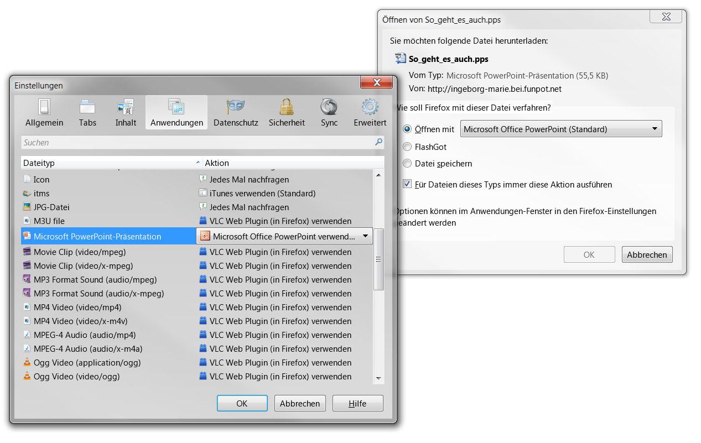
Task: Select the MP4 Video (video/x-m4v) row
Action: point(197,321)
